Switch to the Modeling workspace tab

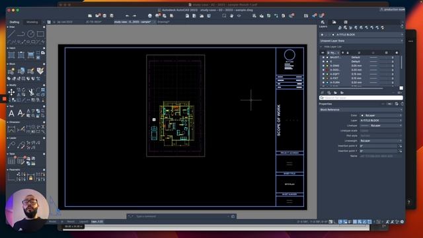[32, 22]
